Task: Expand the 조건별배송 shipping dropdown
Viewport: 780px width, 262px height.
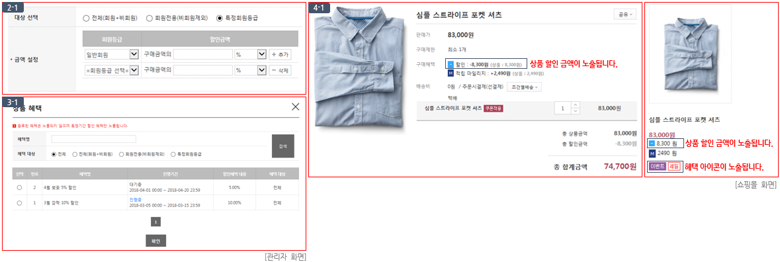Action: pyautogui.click(x=525, y=87)
